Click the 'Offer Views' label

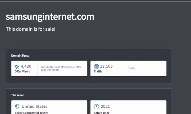[22, 72]
